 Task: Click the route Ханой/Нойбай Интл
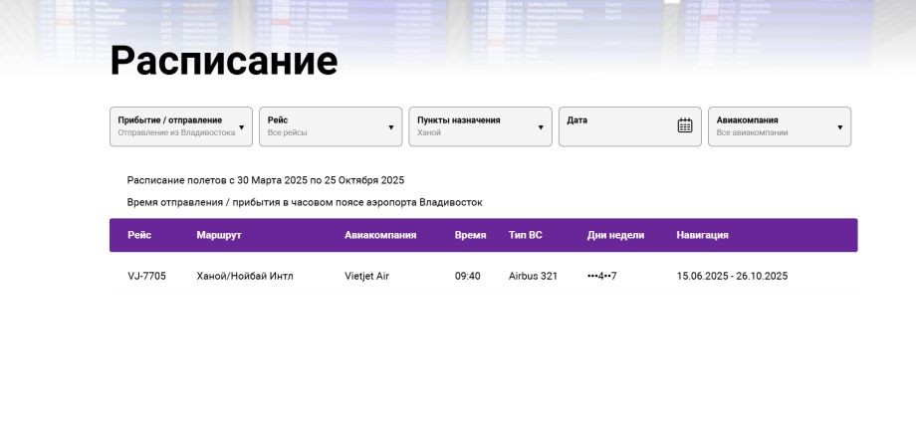coord(245,276)
